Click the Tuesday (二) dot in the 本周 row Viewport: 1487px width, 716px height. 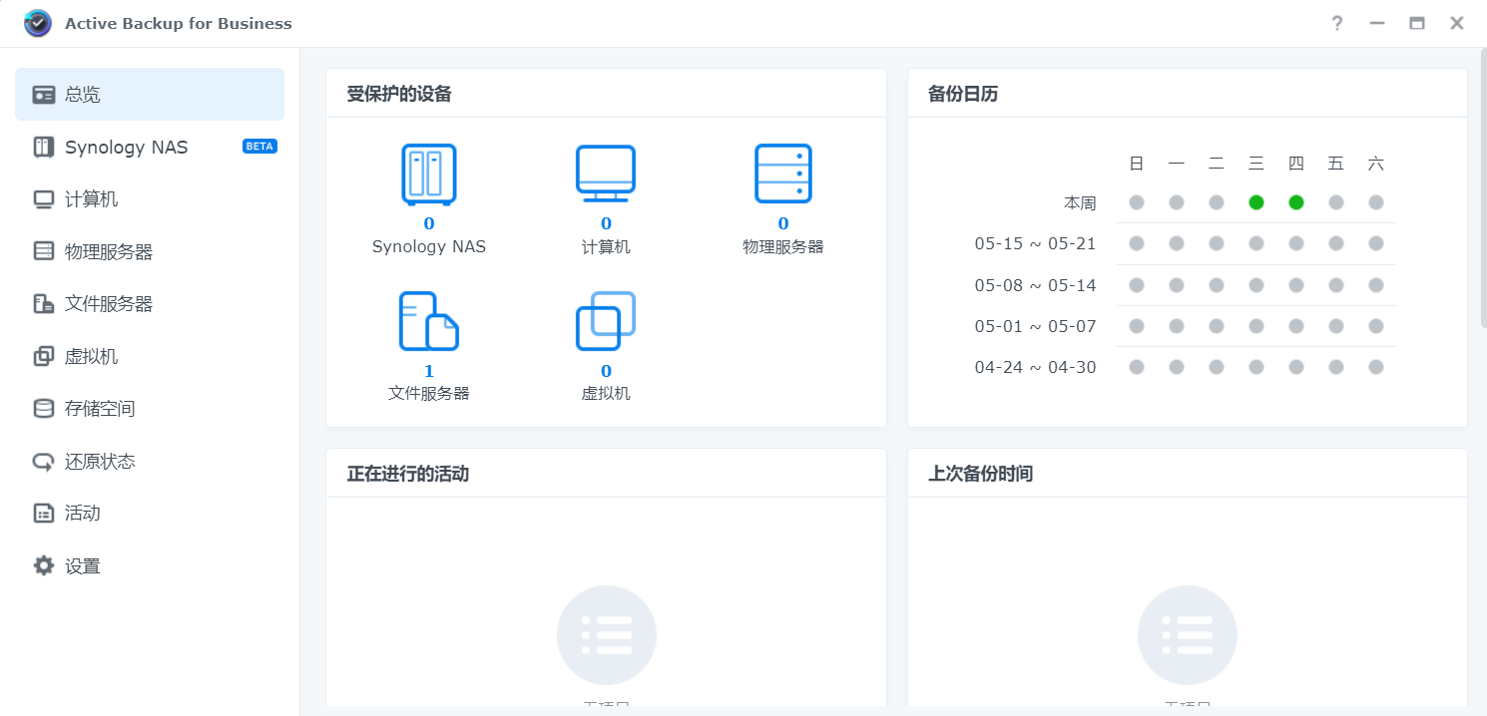[x=1217, y=202]
